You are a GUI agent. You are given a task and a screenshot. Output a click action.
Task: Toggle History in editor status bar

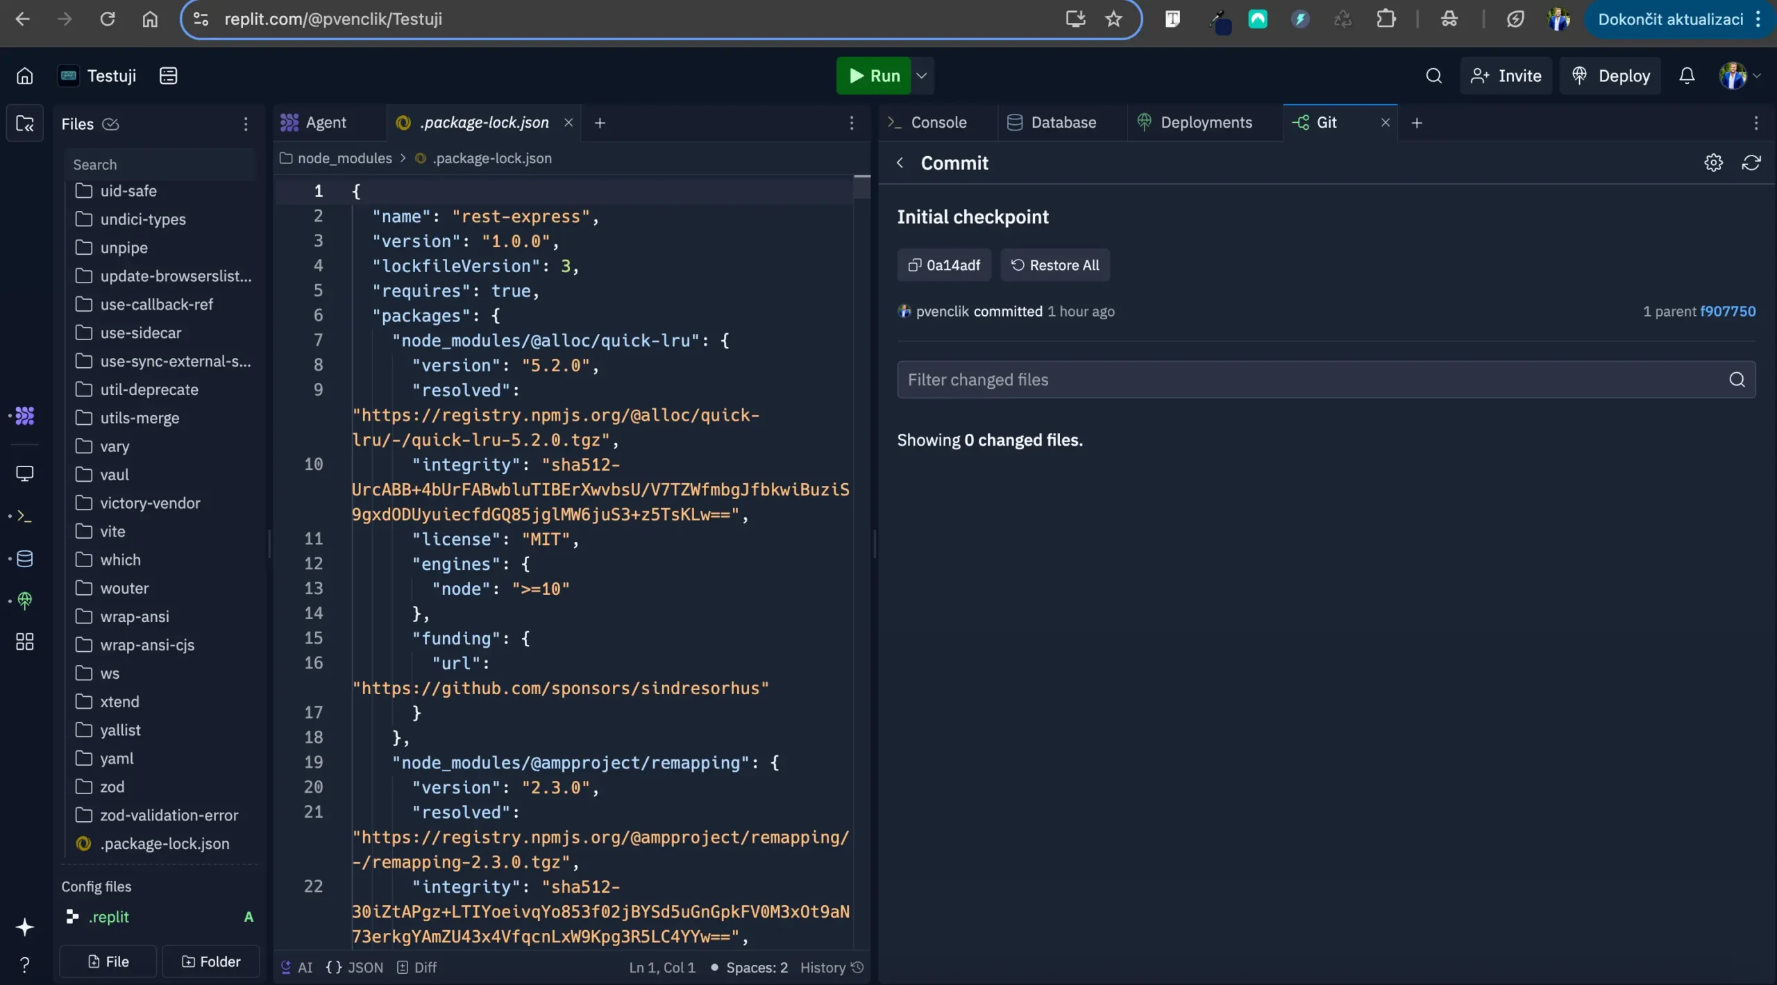[x=831, y=967]
